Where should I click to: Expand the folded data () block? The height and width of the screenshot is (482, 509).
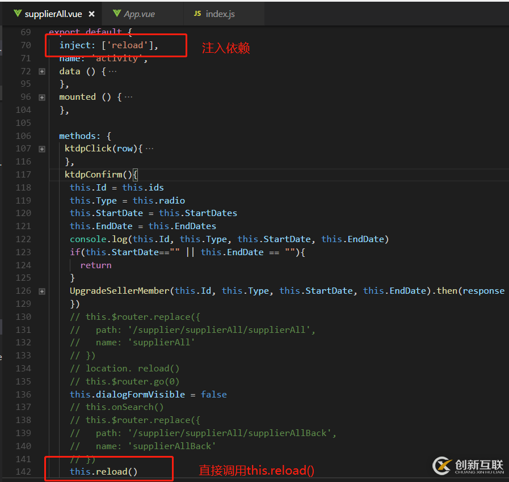click(42, 71)
